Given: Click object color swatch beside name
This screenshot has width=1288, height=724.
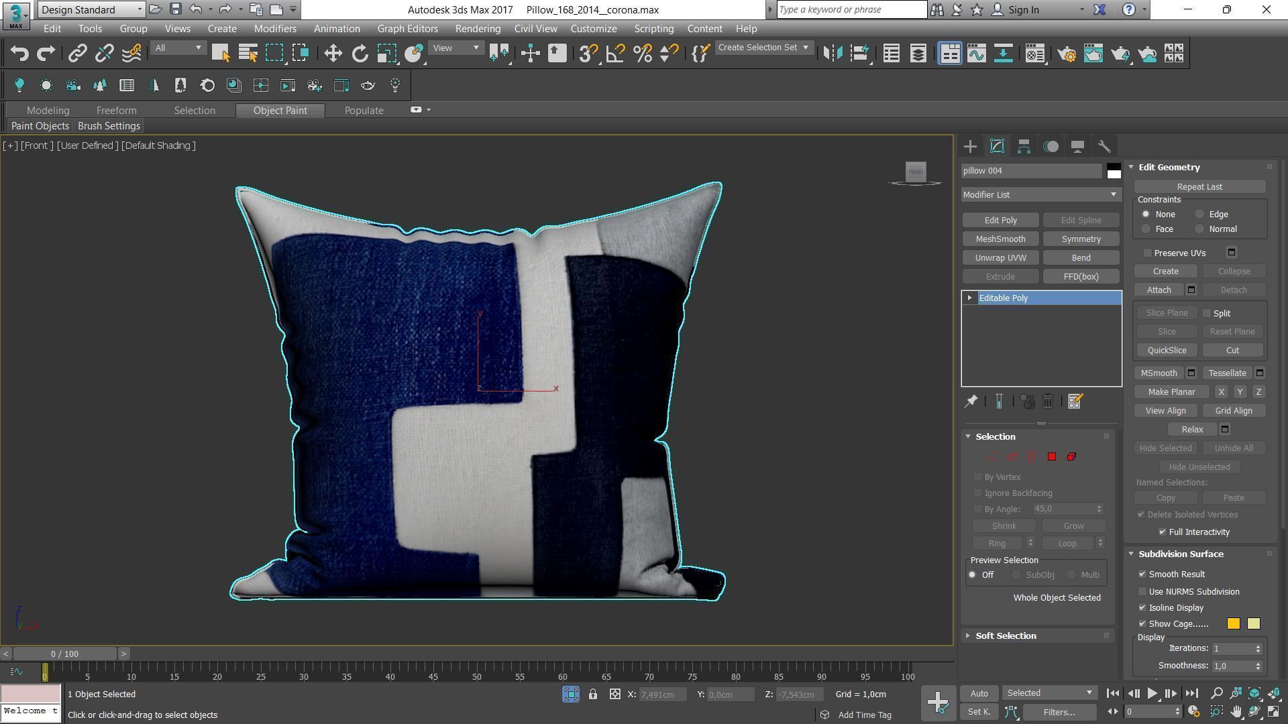Looking at the screenshot, I should 1114,171.
